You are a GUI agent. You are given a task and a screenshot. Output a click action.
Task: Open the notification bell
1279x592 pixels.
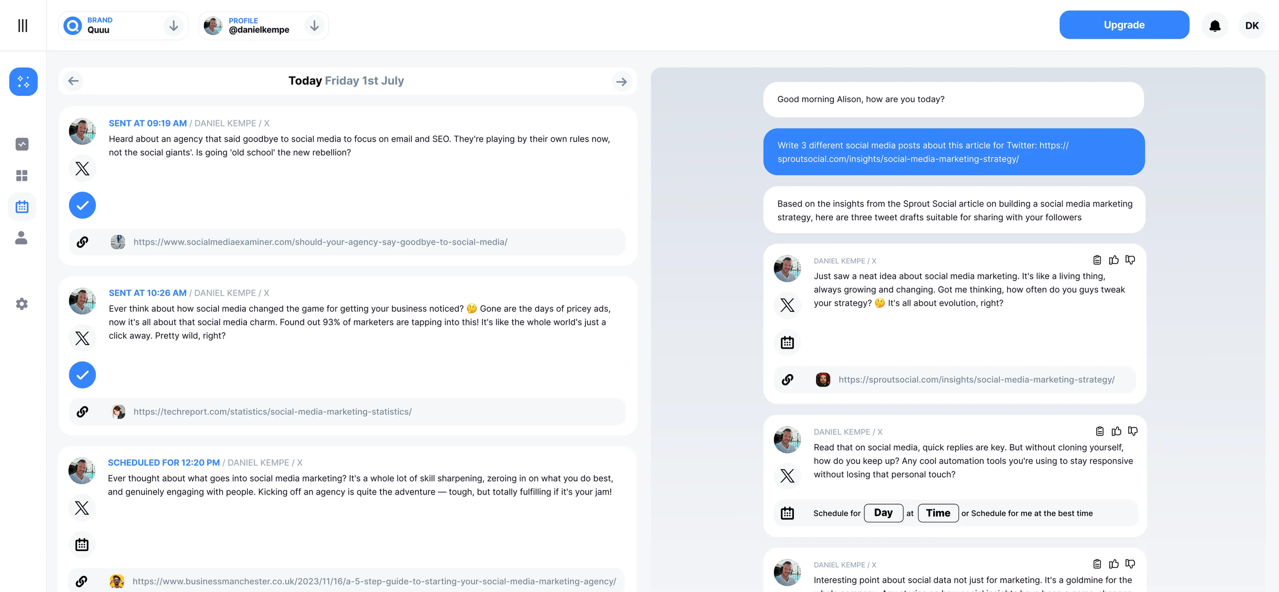click(x=1215, y=25)
